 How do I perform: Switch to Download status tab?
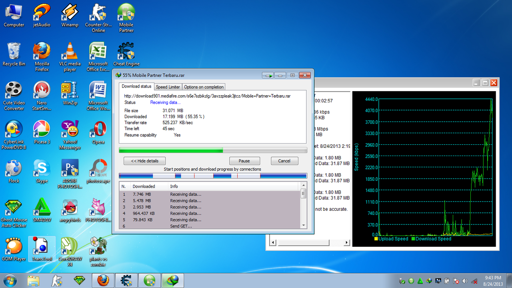(136, 86)
